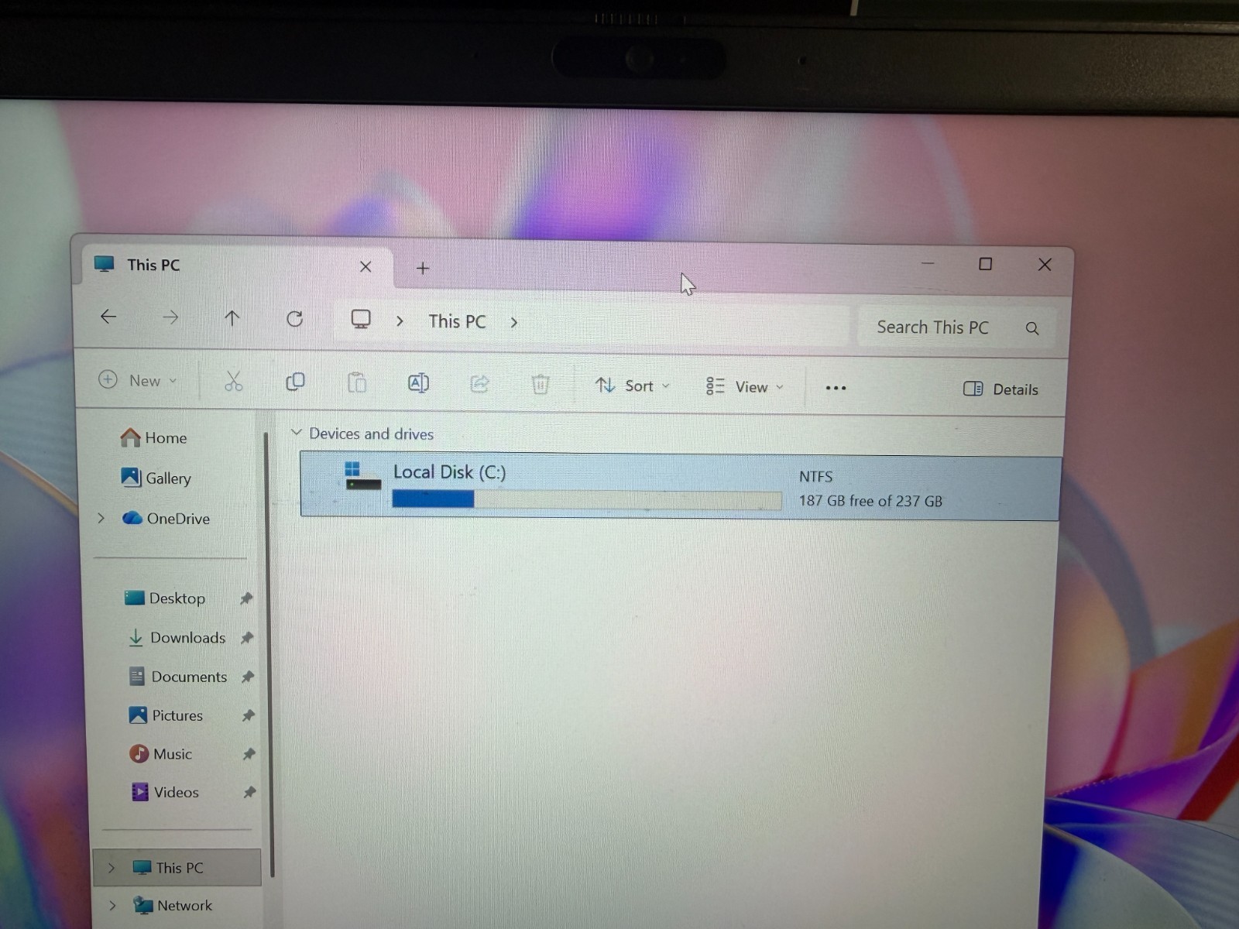
Task: Open the pinned Desktop folder
Action: [x=165, y=598]
